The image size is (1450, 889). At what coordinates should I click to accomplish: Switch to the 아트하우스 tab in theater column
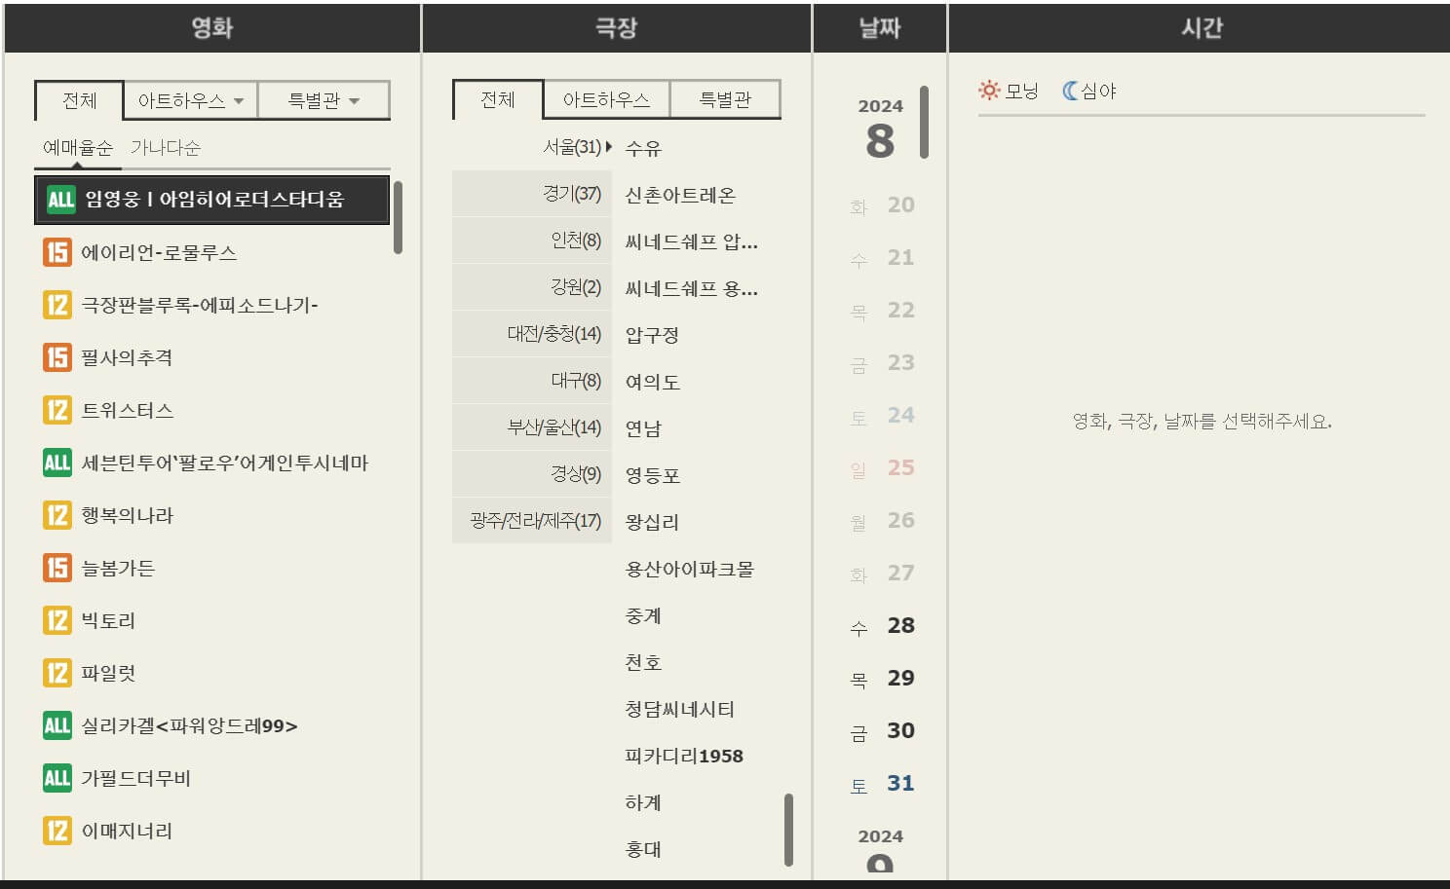[605, 98]
